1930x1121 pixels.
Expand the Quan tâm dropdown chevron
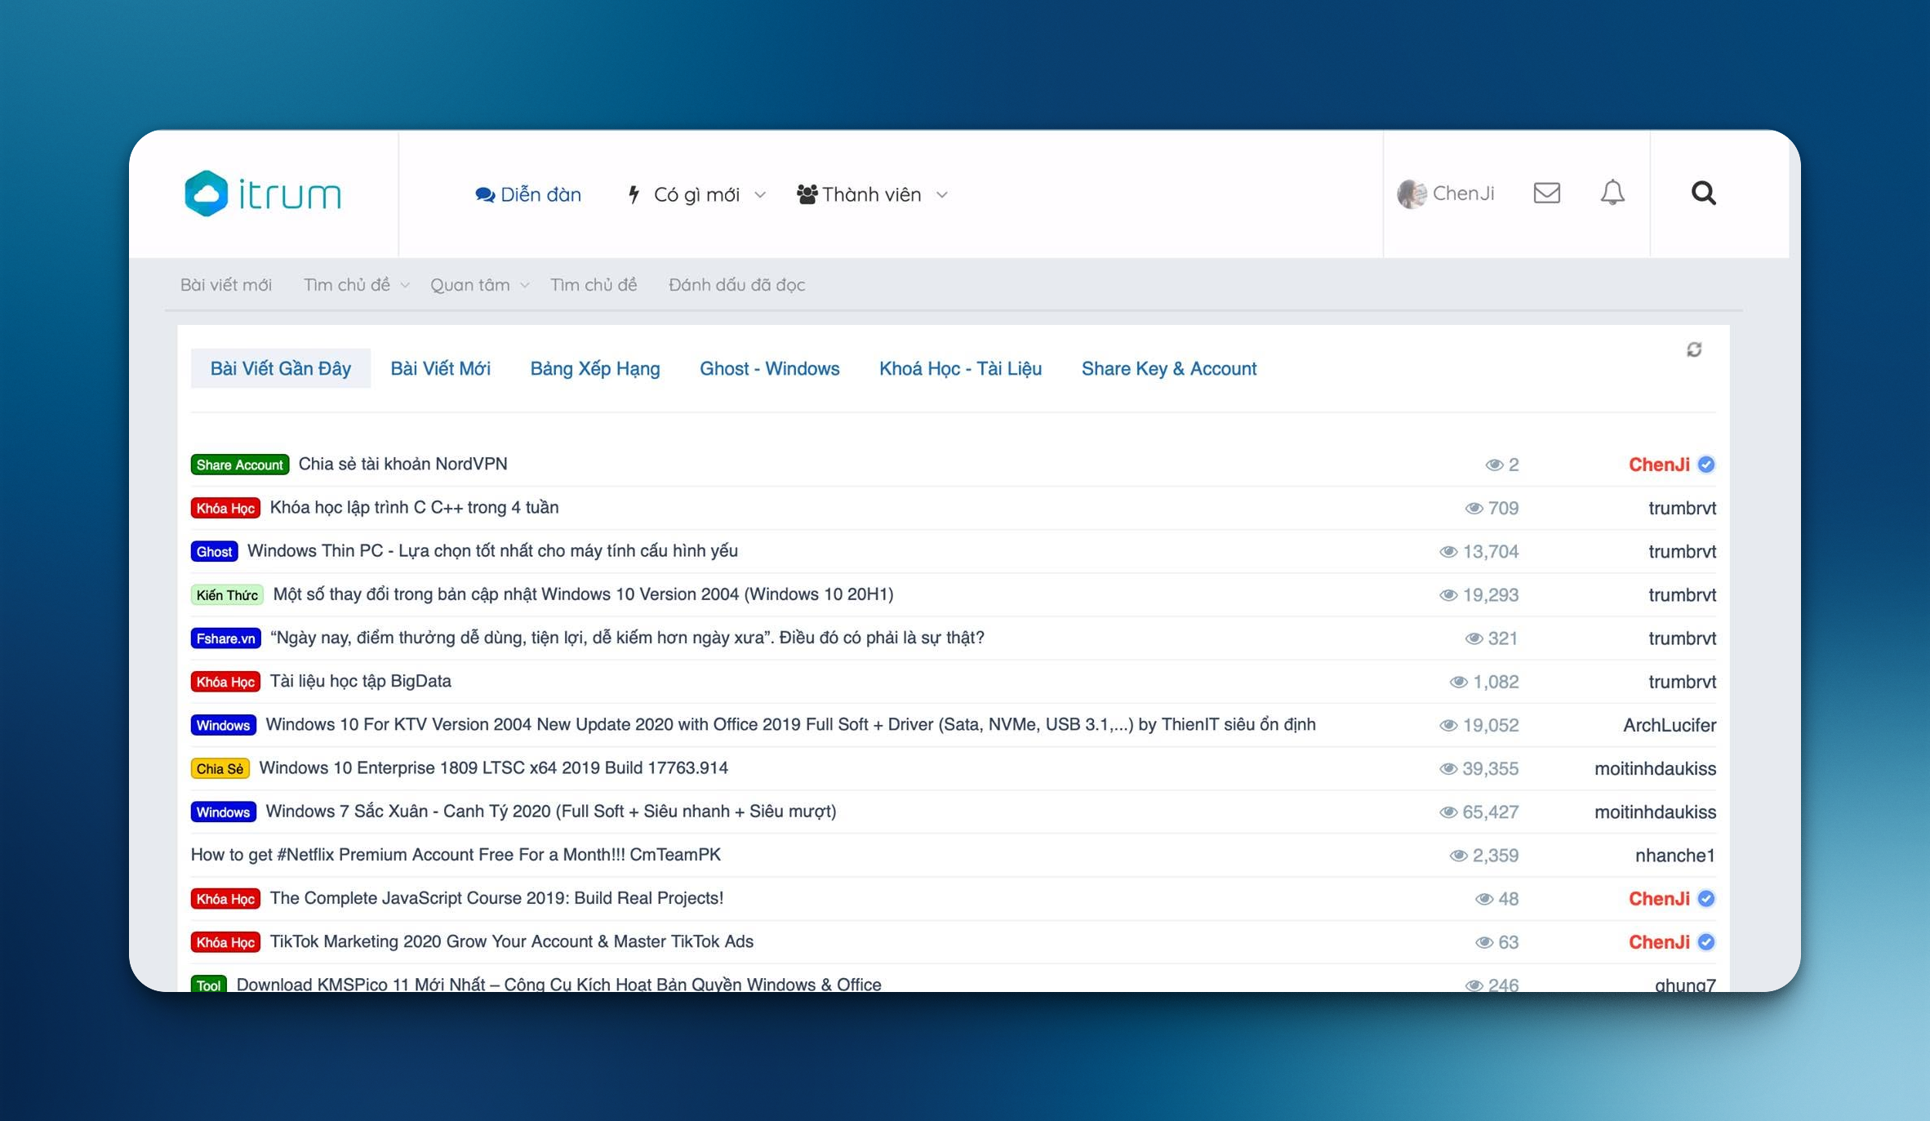[525, 285]
